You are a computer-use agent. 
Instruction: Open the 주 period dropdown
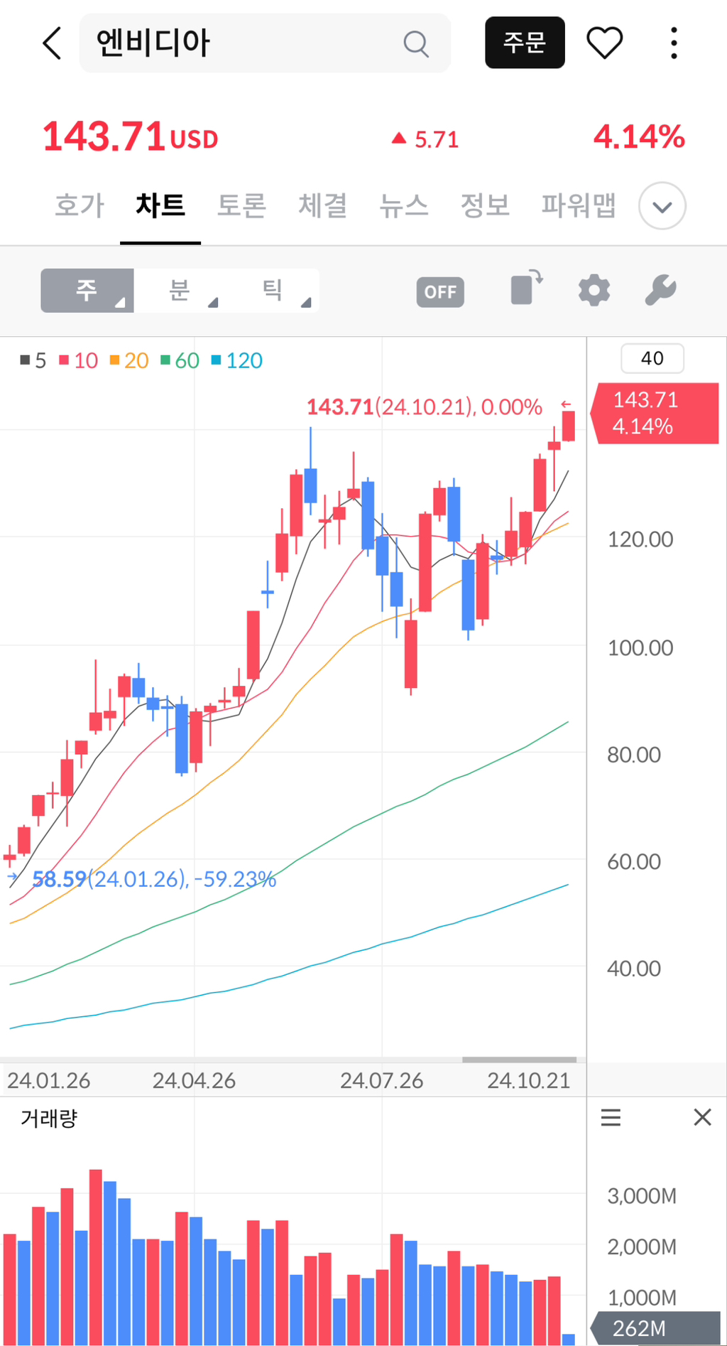[87, 291]
